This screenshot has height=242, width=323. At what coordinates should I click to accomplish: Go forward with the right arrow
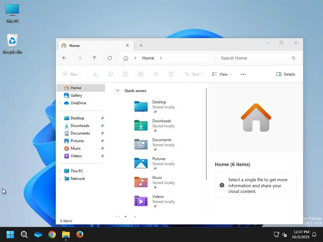point(79,58)
